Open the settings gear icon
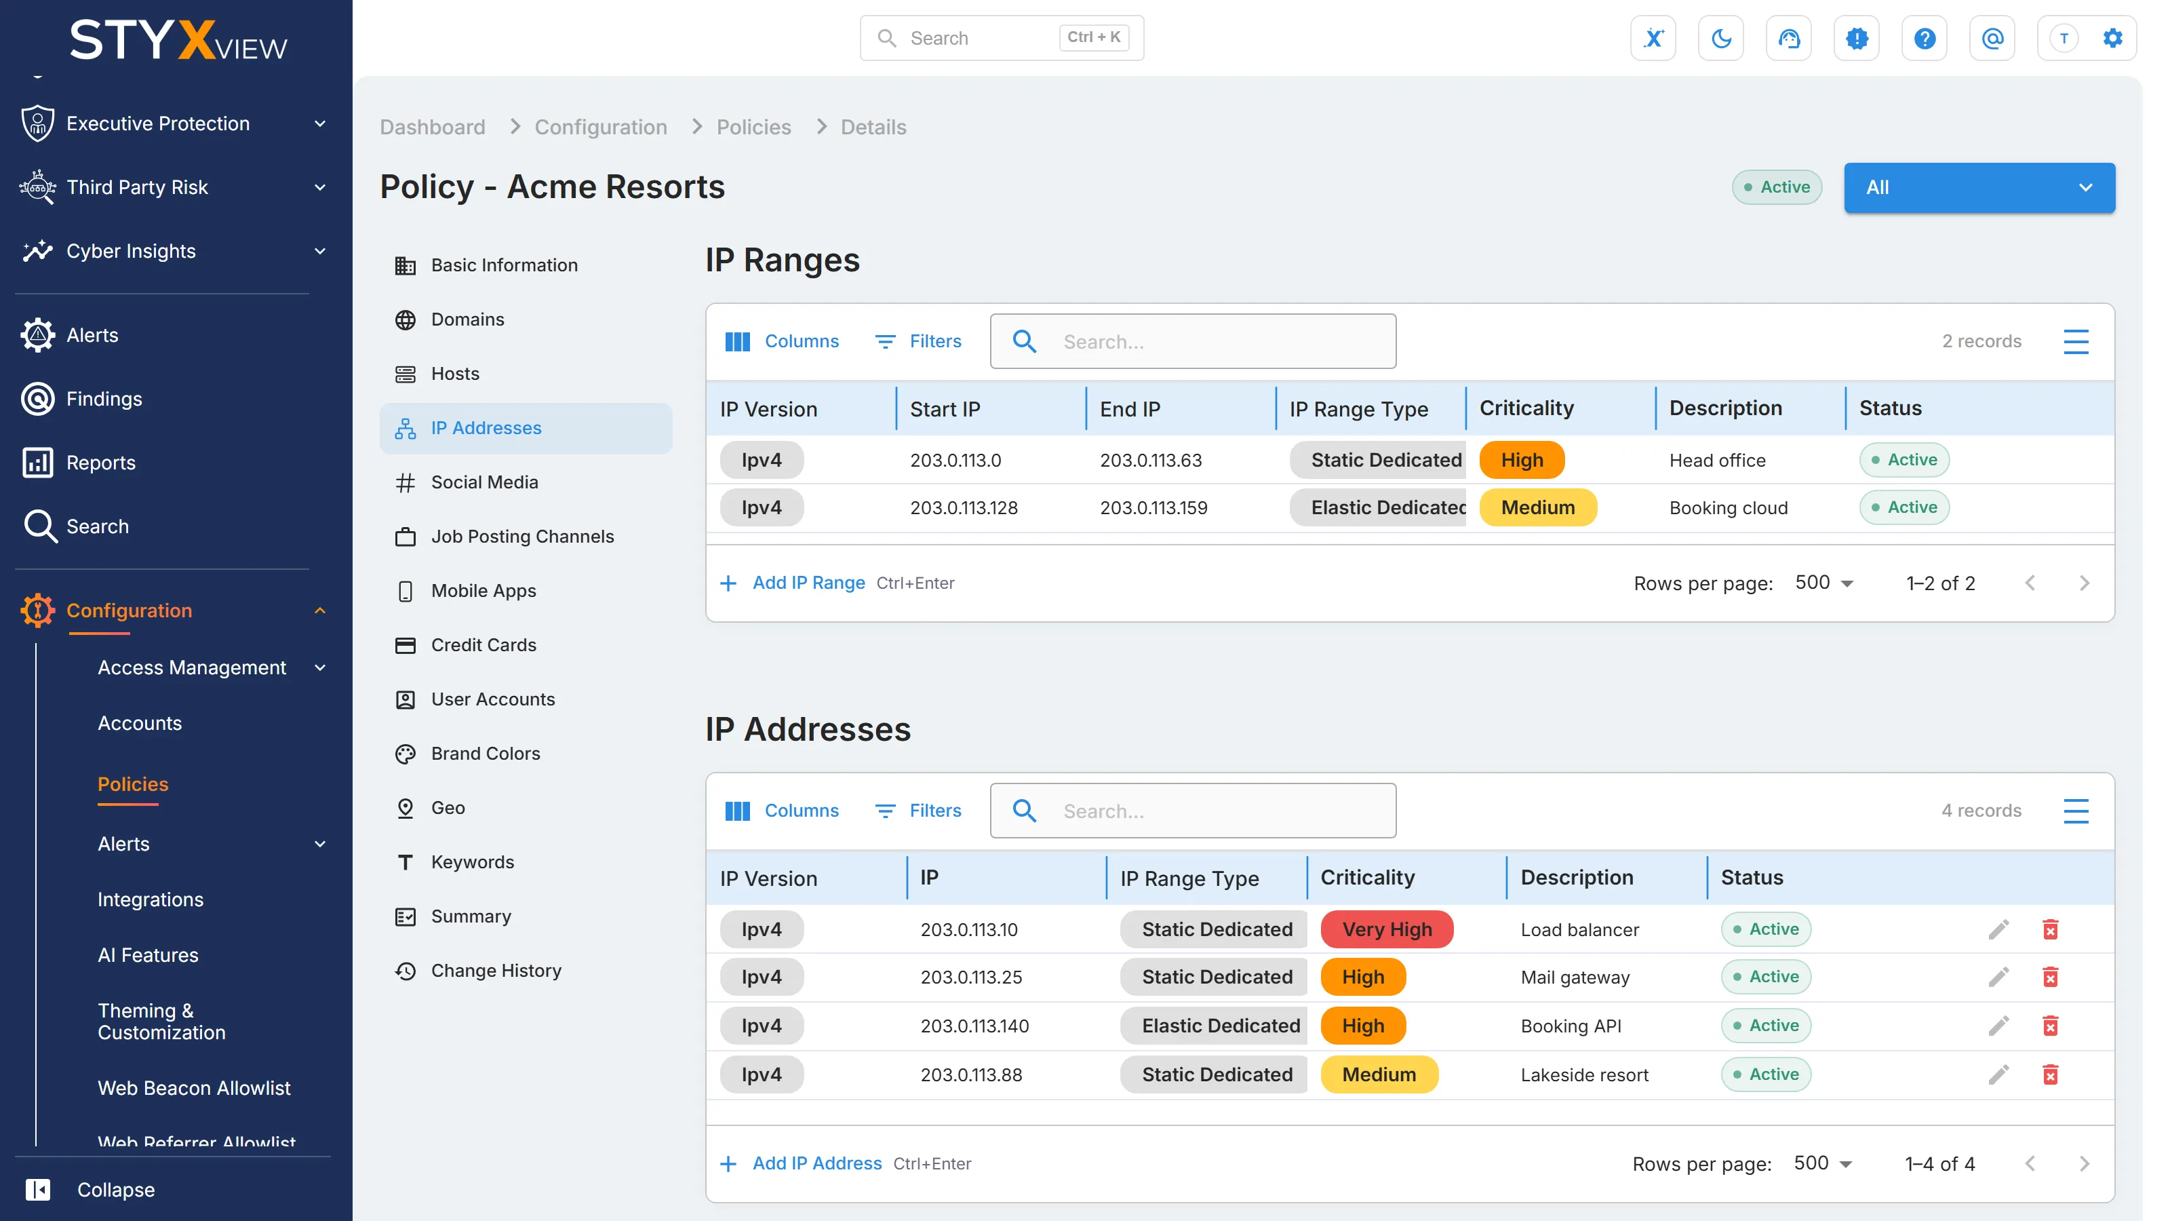Screen dimensions: 2170x1221 2113,38
